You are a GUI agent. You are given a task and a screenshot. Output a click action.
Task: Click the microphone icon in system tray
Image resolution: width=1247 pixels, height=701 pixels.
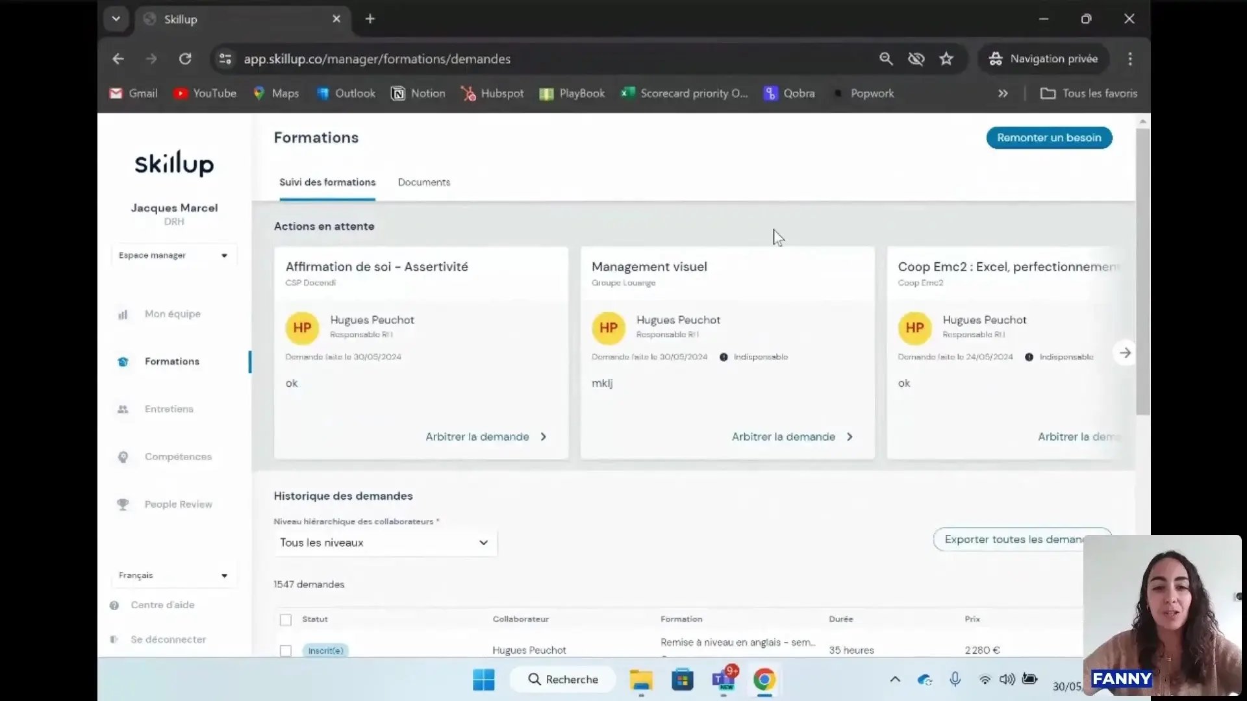(x=955, y=680)
